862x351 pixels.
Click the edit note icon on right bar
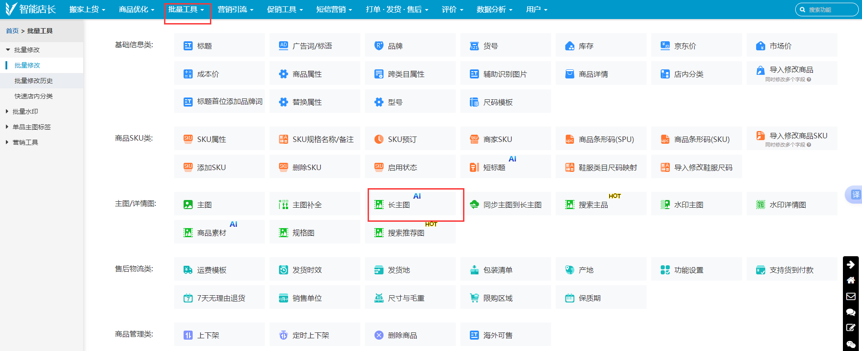(851, 328)
